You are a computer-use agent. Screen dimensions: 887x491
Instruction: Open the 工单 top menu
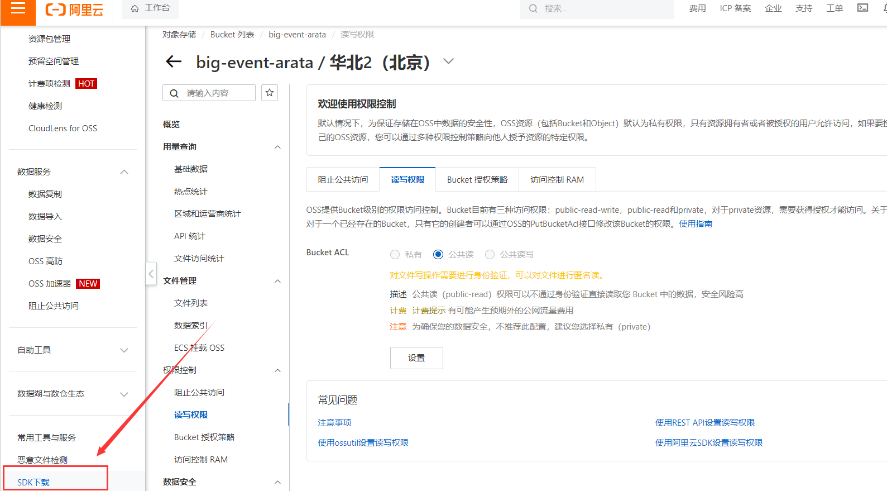[835, 8]
